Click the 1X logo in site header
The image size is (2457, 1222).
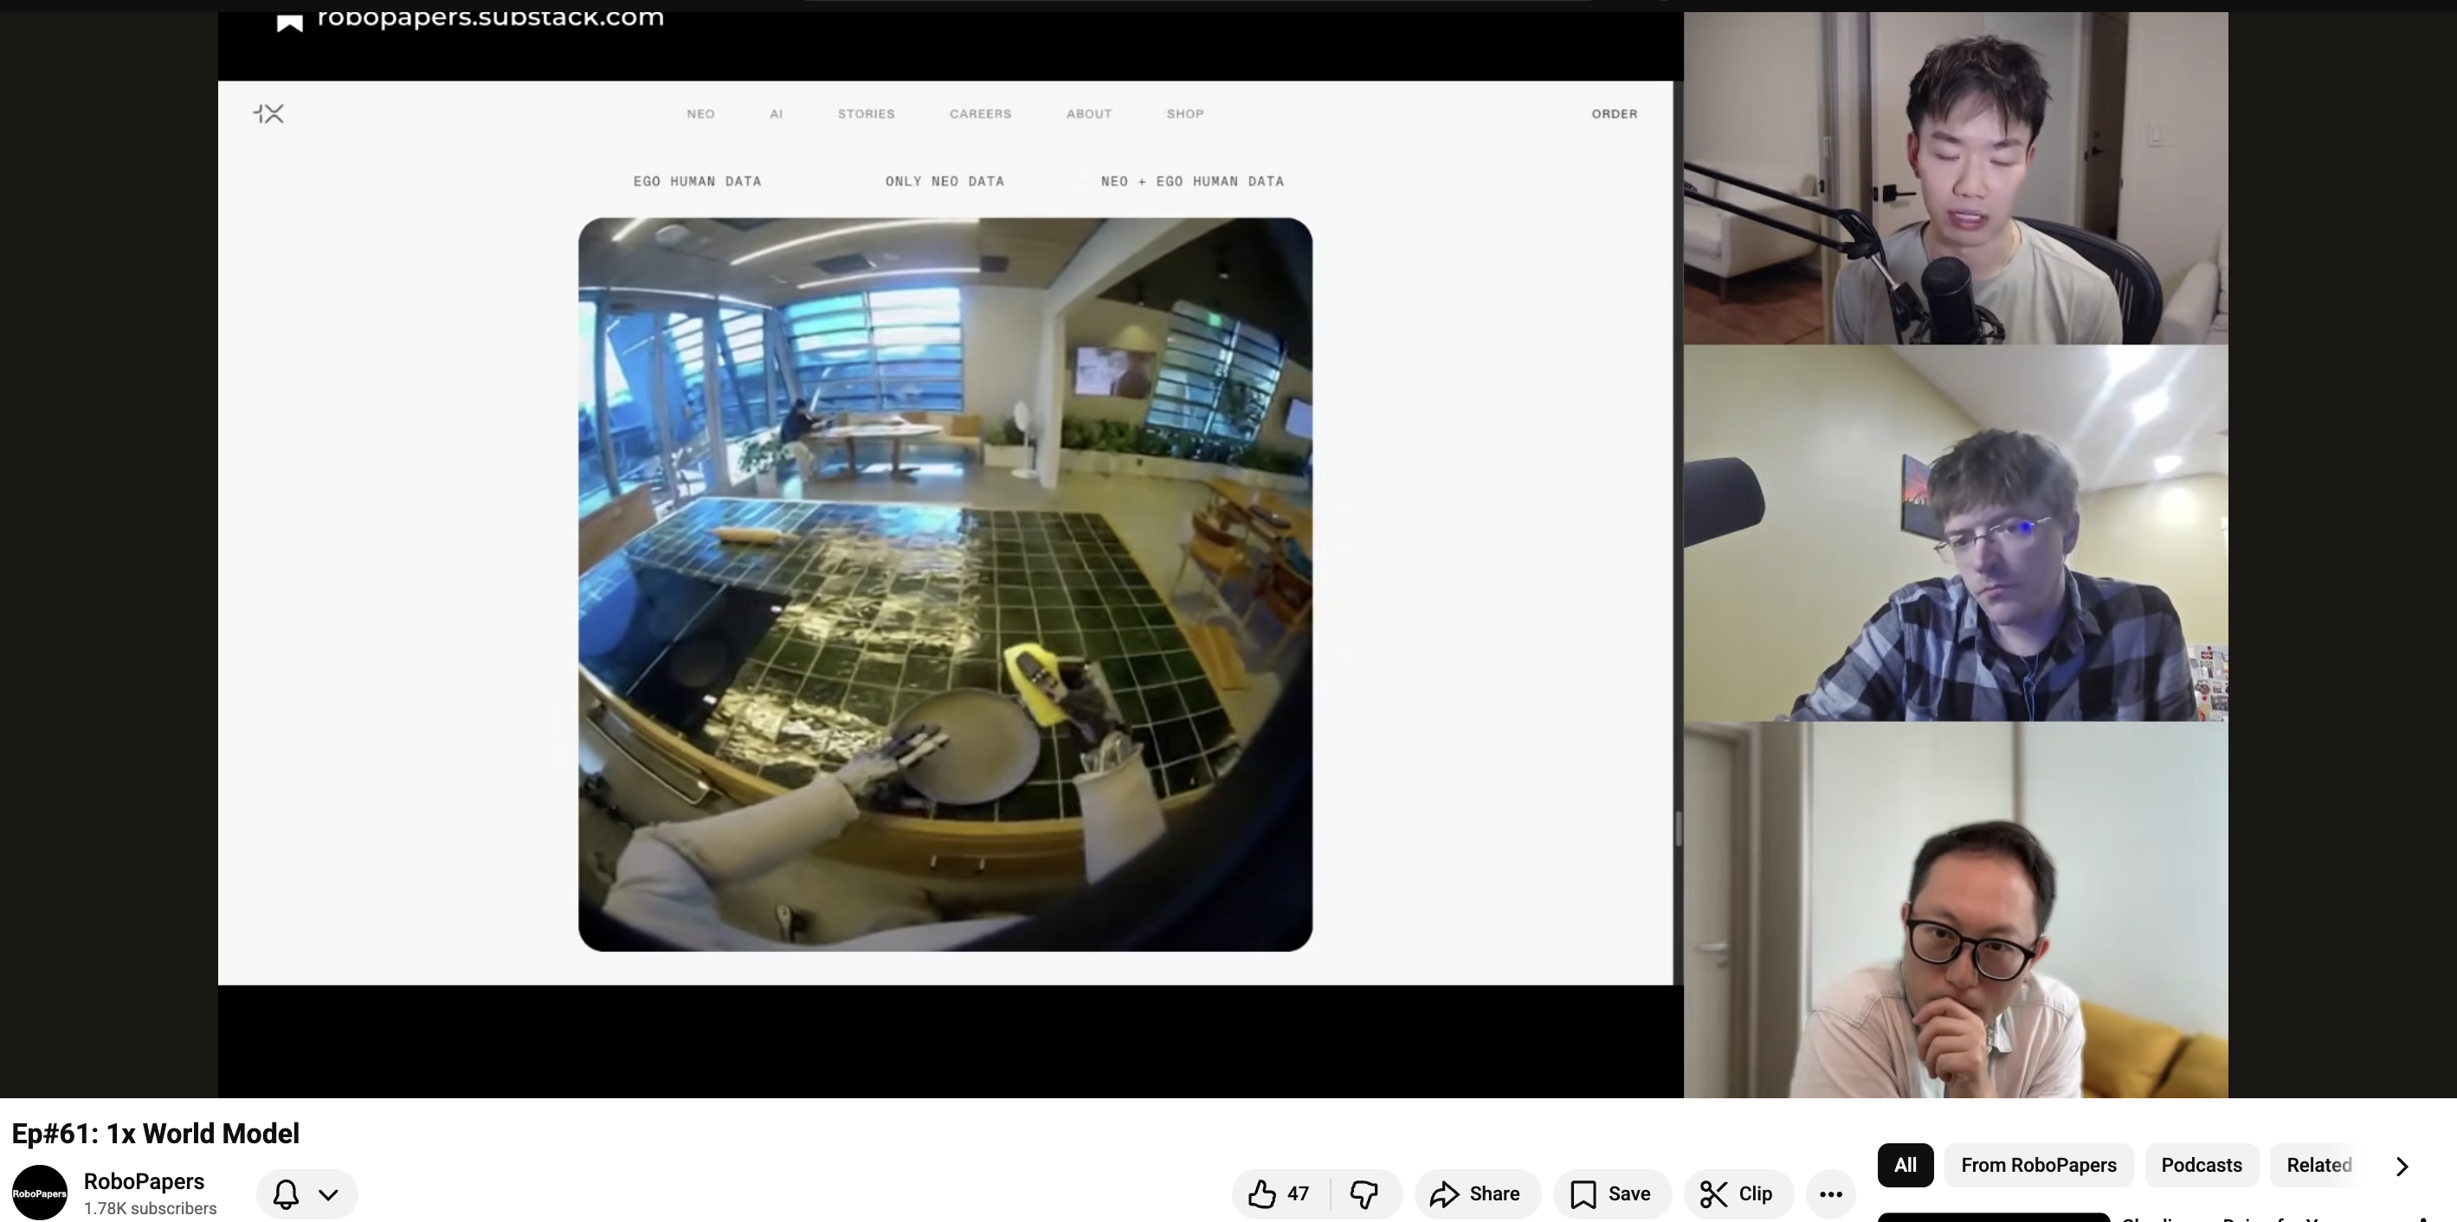(269, 113)
